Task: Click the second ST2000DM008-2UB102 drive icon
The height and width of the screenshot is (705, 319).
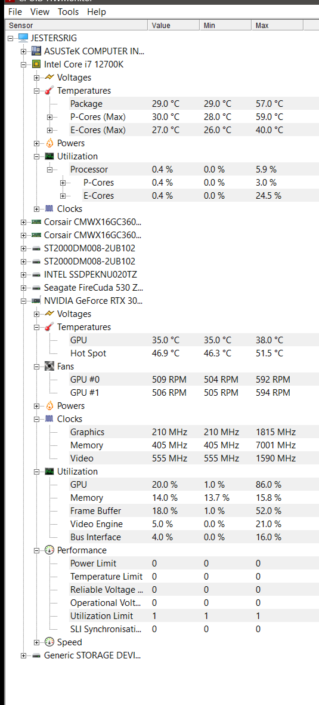Action: 36,261
